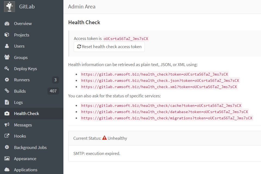The height and width of the screenshot is (174, 261).
Task: Click the Projects cube icon
Action: point(7,35)
